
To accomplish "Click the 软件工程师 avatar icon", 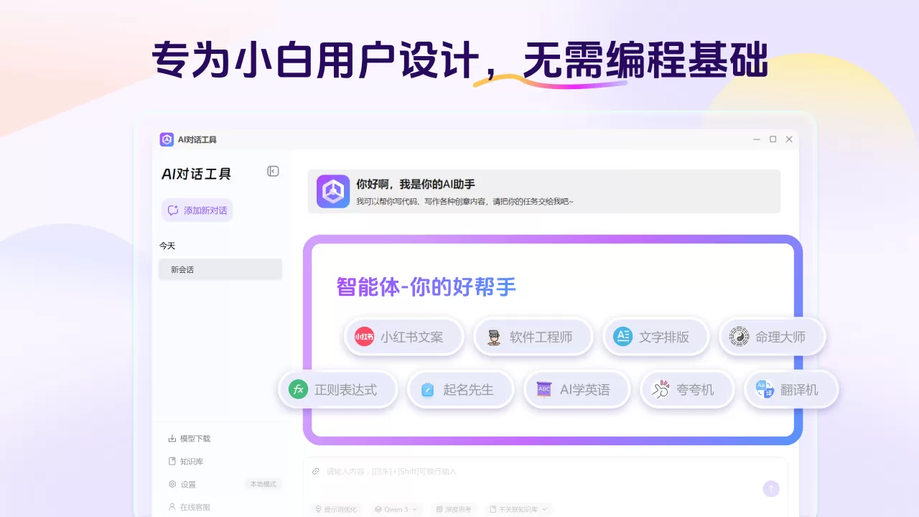I will pos(494,337).
